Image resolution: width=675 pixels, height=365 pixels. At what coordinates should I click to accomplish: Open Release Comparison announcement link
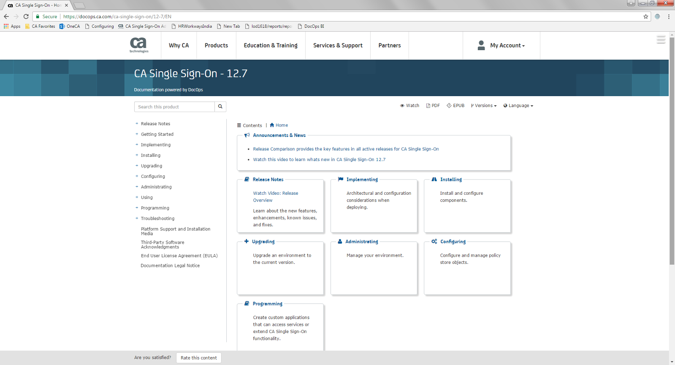(x=346, y=149)
